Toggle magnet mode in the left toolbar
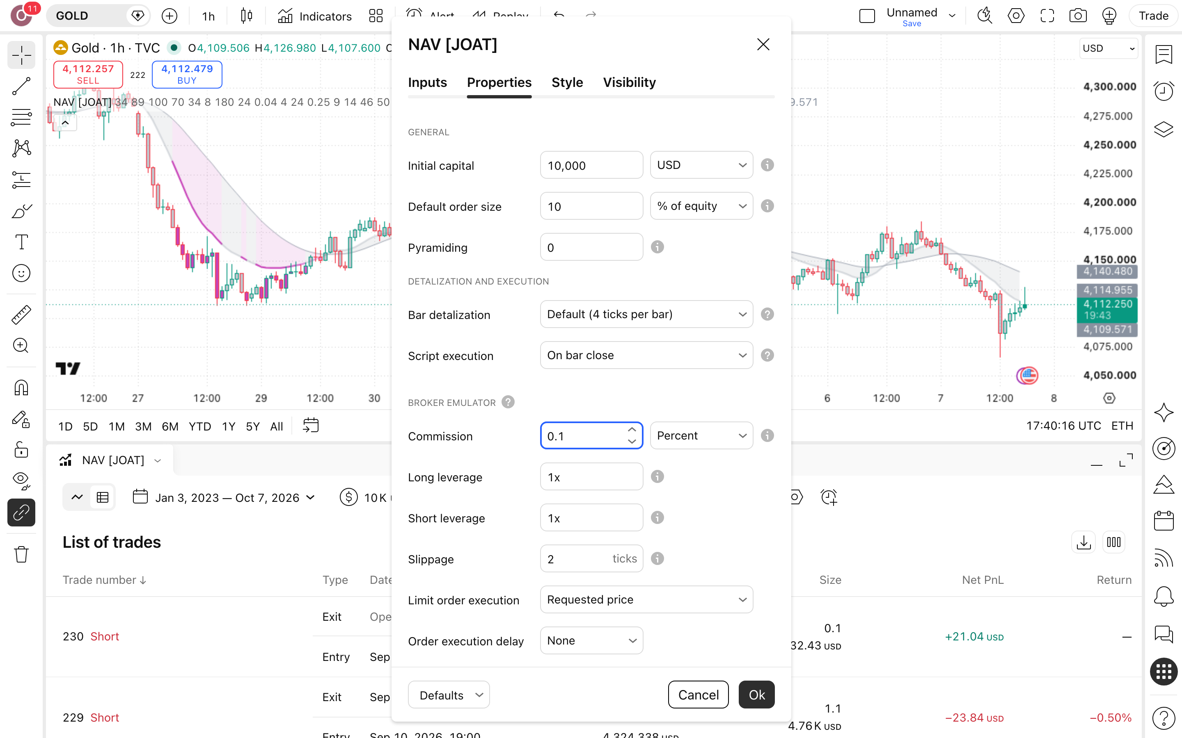The height and width of the screenshot is (738, 1182). 21,388
